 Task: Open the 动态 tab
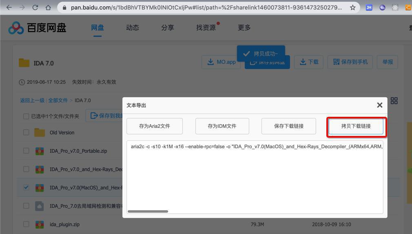[133, 28]
